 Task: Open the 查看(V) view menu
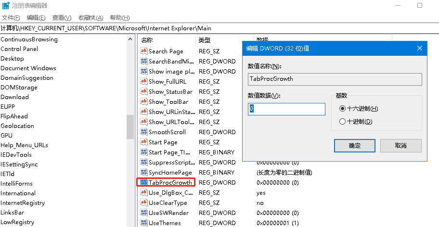click(x=62, y=18)
